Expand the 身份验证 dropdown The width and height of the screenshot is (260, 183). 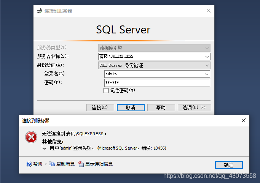click(x=207, y=65)
